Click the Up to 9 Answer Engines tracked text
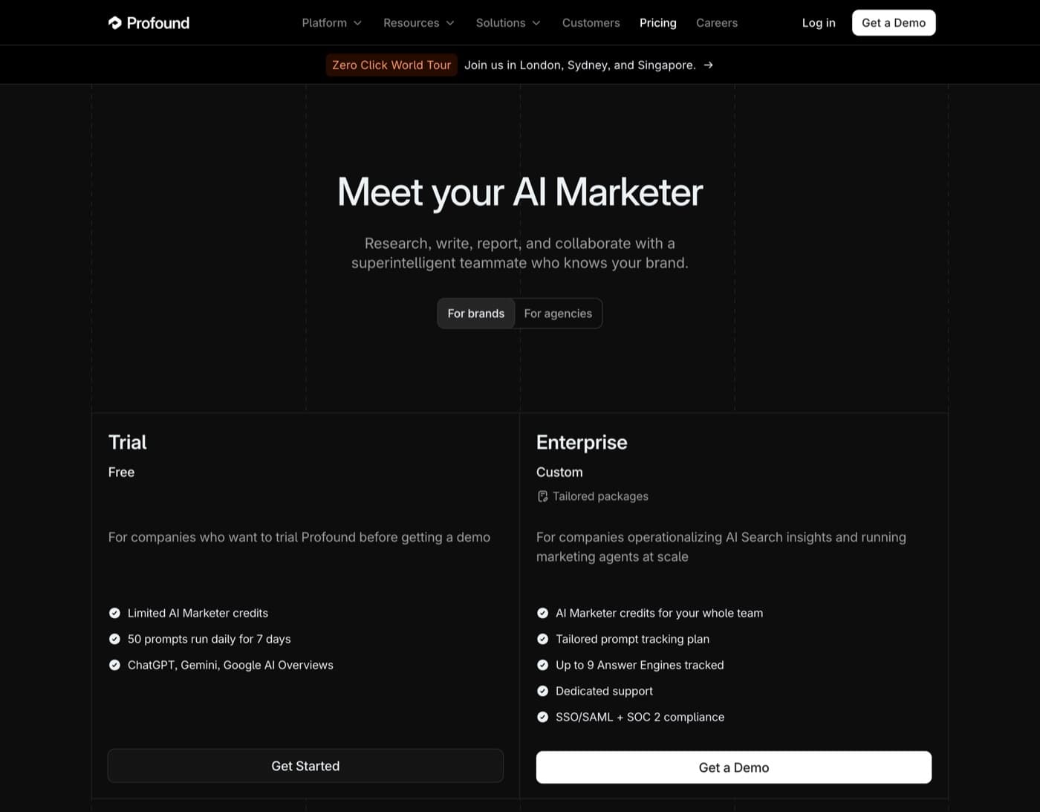Viewport: 1040px width, 812px height. [x=640, y=665]
